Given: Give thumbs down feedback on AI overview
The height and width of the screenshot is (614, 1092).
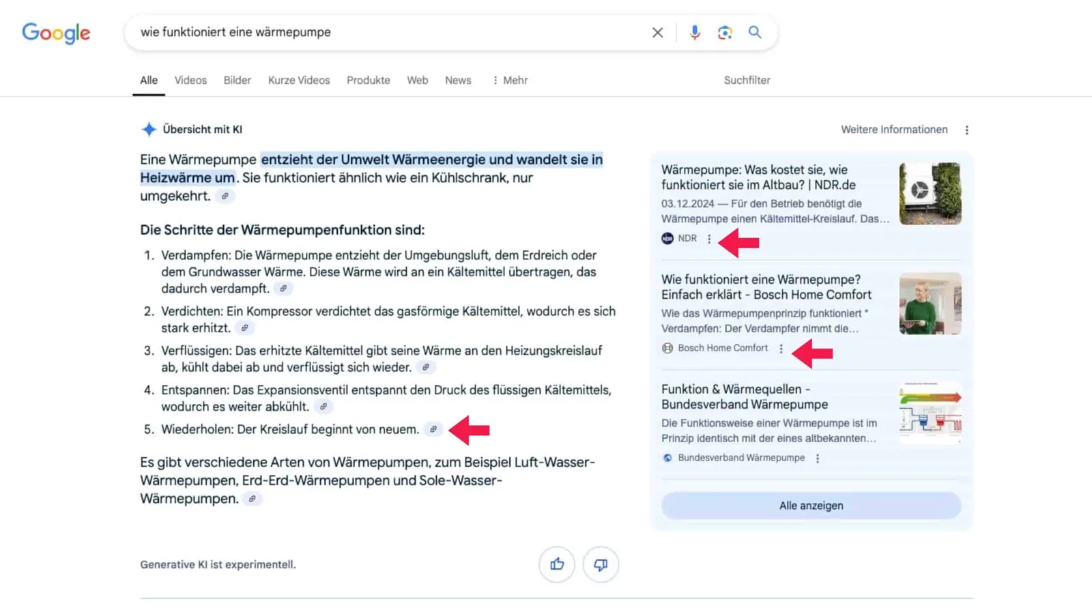Looking at the screenshot, I should [601, 564].
